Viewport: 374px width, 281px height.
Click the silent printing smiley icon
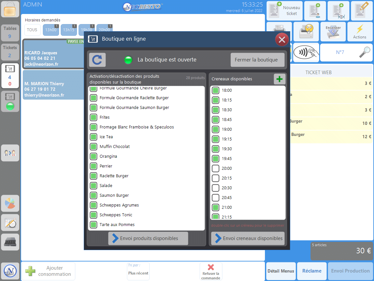click(306, 31)
